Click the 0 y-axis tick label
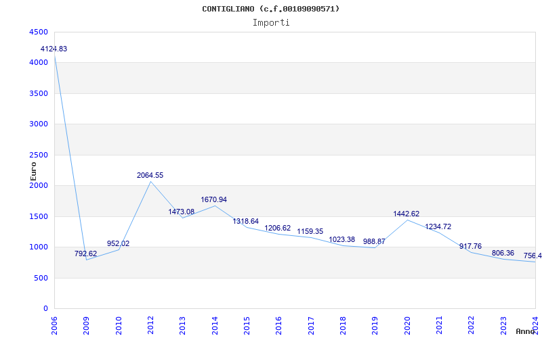This screenshot has height=338, width=542. click(x=46, y=309)
